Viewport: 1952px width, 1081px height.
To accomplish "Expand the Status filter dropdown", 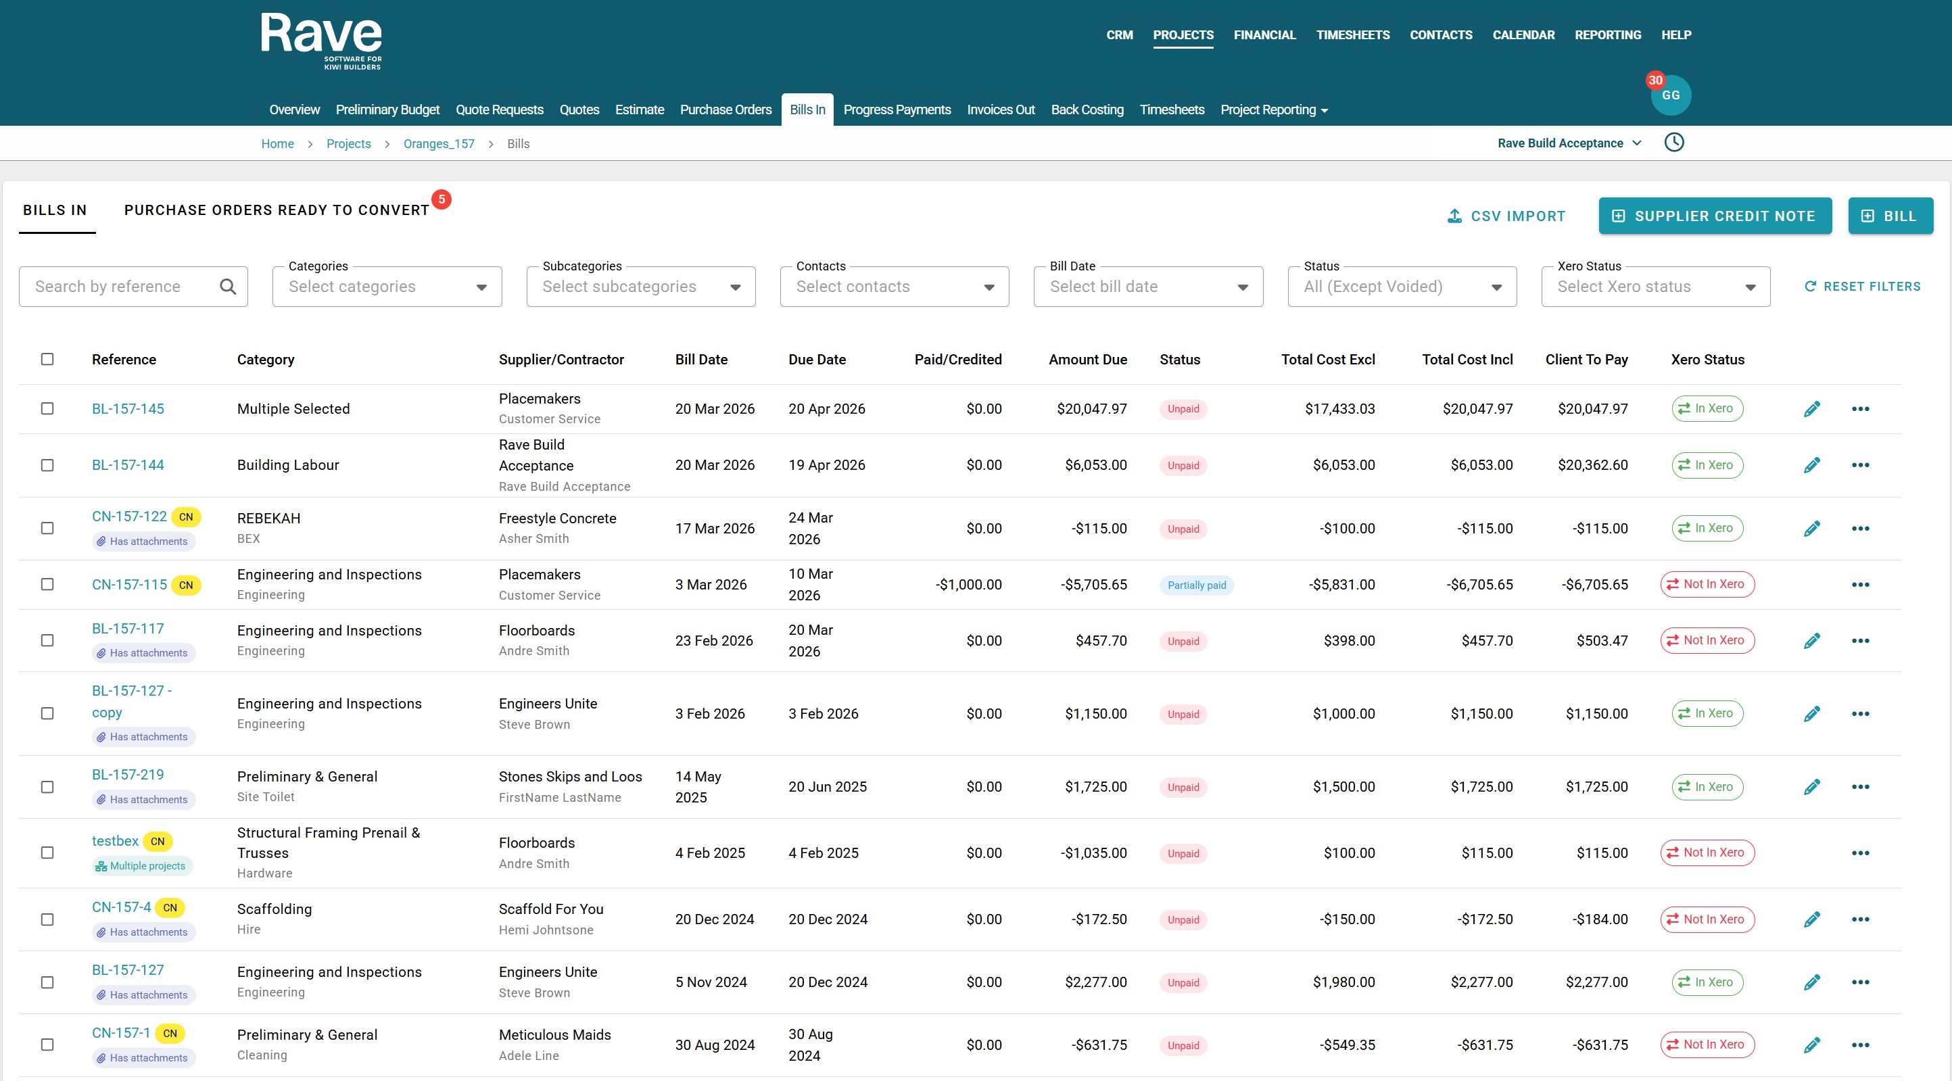I will tap(1401, 287).
